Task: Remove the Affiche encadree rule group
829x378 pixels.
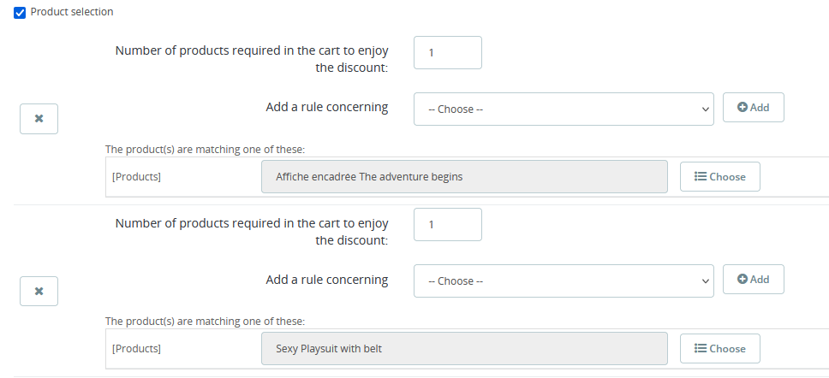Action: coord(39,119)
